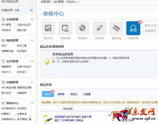Click the 设置 link next to 快捷应用
Image resolution: width=158 pixels, height=124 pixels.
click(x=17, y=10)
